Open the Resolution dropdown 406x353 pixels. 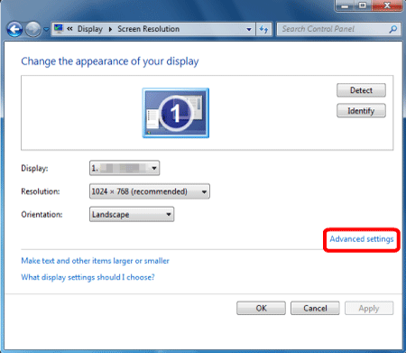[x=150, y=191]
